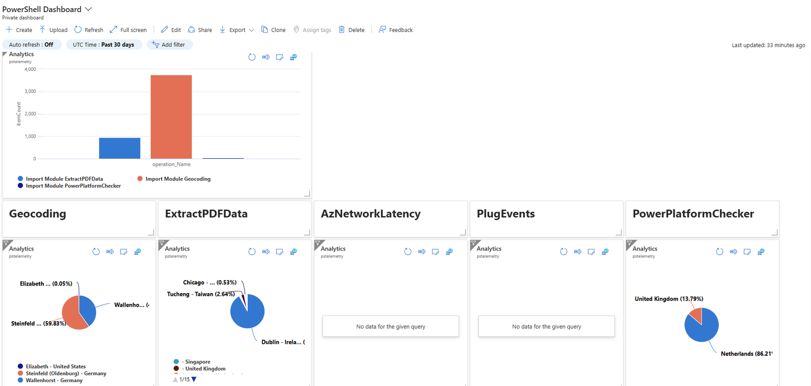The width and height of the screenshot is (811, 386).
Task: Edit query of the top Import Module chart tile
Action: [280, 57]
